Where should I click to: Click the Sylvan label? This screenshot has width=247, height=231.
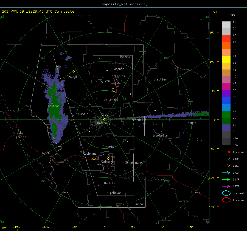[x=105, y=81]
